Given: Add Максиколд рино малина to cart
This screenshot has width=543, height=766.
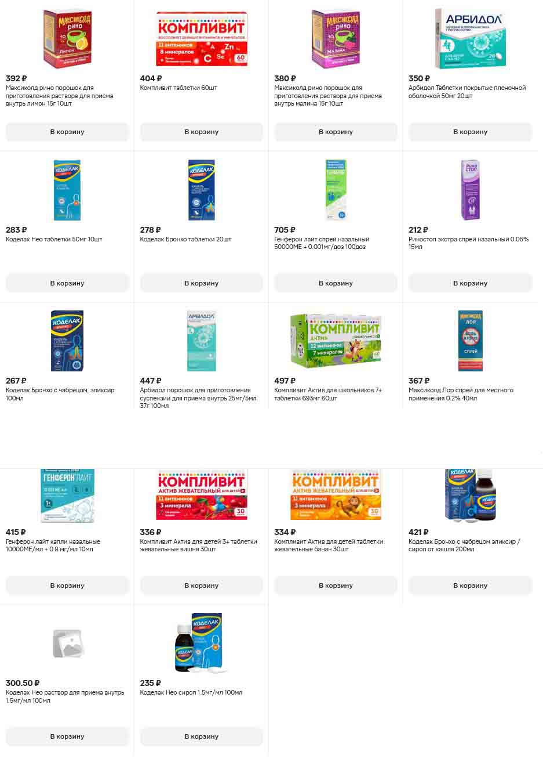Looking at the screenshot, I should coord(336,132).
